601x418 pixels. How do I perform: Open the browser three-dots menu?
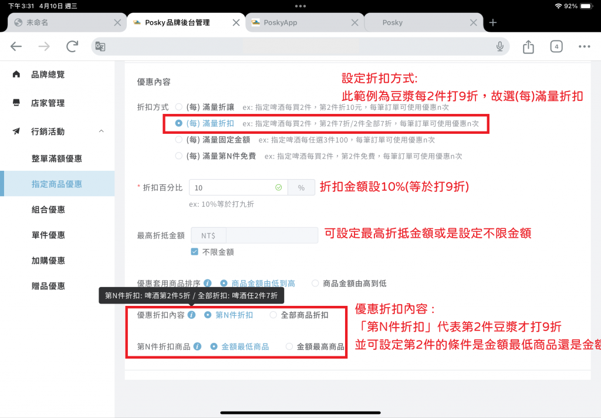[584, 46]
